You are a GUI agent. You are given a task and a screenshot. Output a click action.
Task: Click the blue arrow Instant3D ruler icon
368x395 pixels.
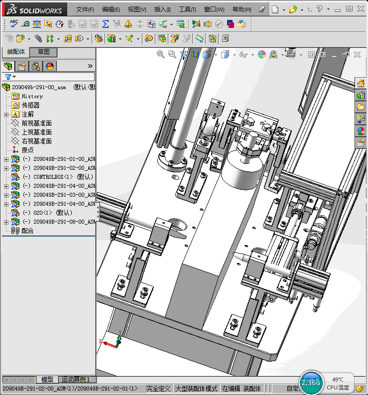(199, 38)
